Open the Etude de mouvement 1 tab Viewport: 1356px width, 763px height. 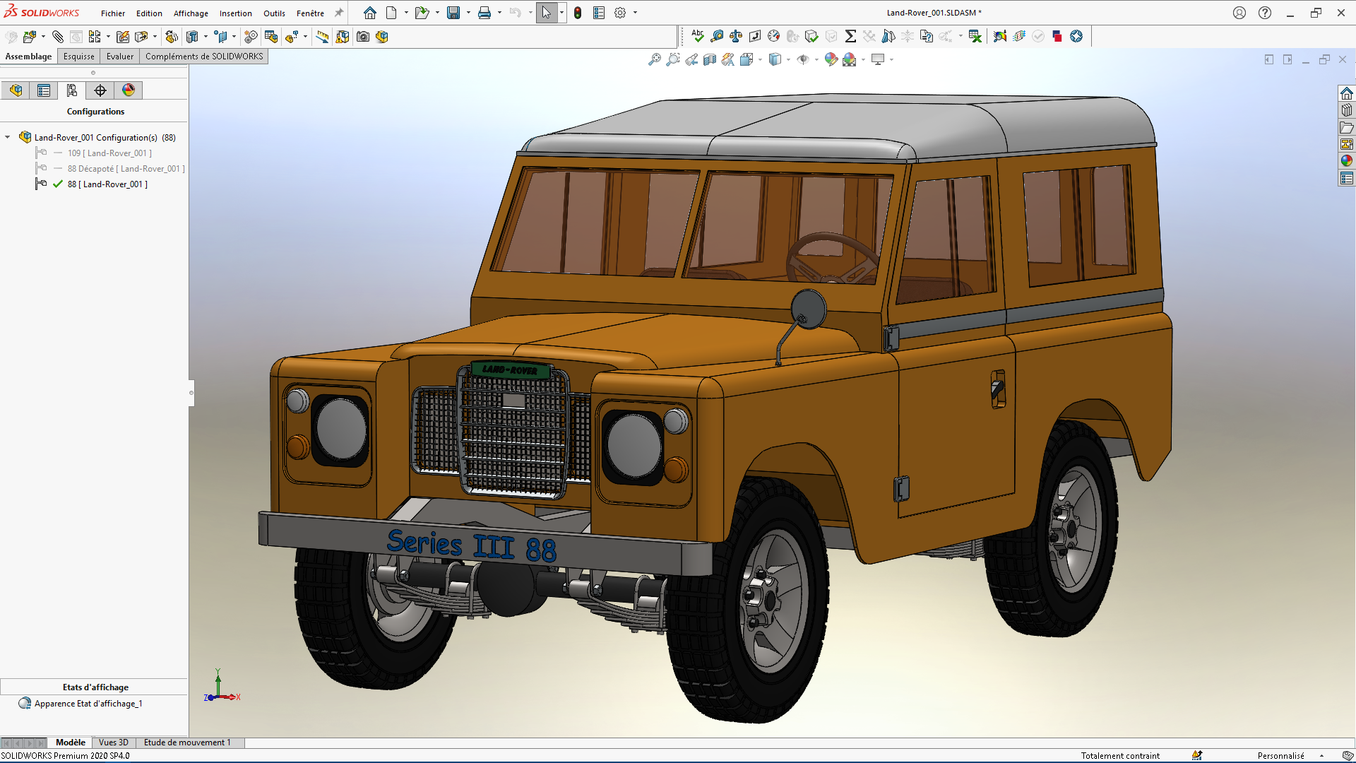187,743
